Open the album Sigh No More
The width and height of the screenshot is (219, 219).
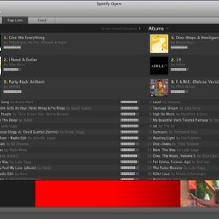tap(164, 114)
